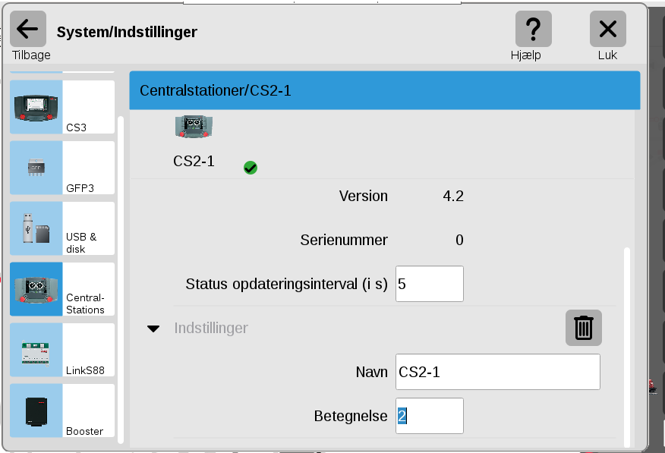
Task: Click the Indstillinger section label
Action: point(211,328)
